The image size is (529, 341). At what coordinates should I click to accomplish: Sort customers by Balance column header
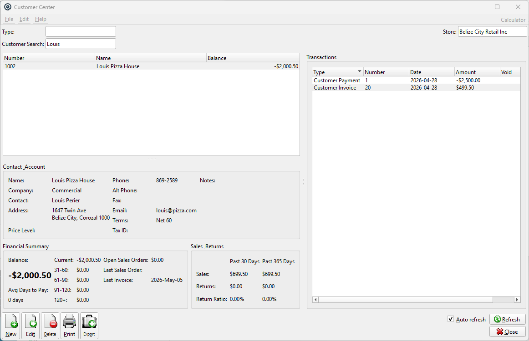(x=253, y=58)
